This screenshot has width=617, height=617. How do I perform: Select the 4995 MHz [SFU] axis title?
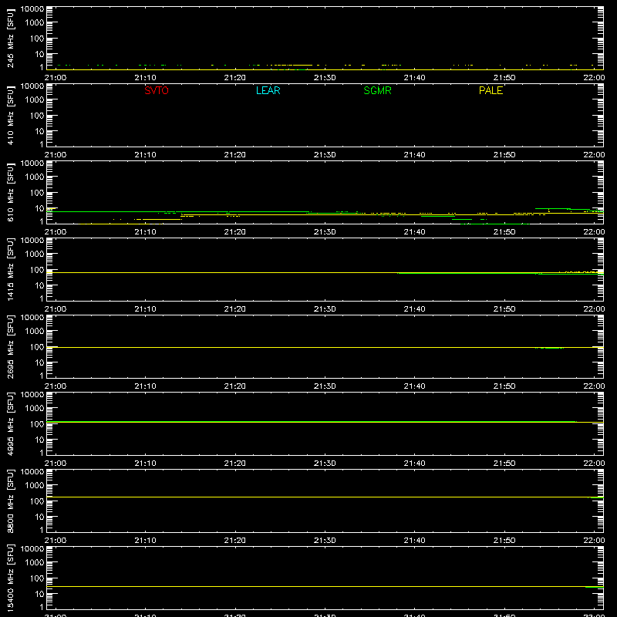coord(10,423)
